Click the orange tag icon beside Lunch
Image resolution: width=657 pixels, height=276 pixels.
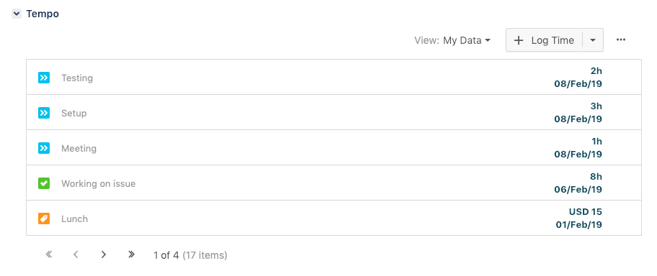(x=44, y=218)
